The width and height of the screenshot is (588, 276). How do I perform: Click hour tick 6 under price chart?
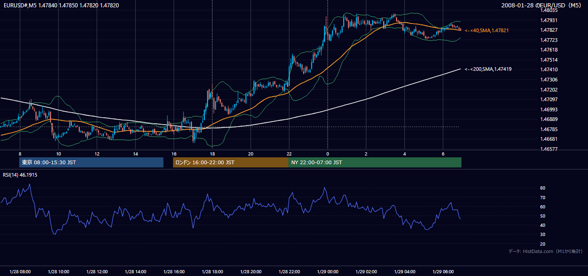tap(443, 154)
